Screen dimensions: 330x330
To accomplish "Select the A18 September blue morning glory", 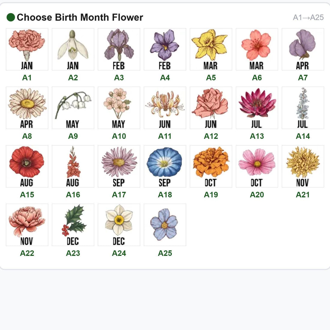I will pyautogui.click(x=165, y=166).
